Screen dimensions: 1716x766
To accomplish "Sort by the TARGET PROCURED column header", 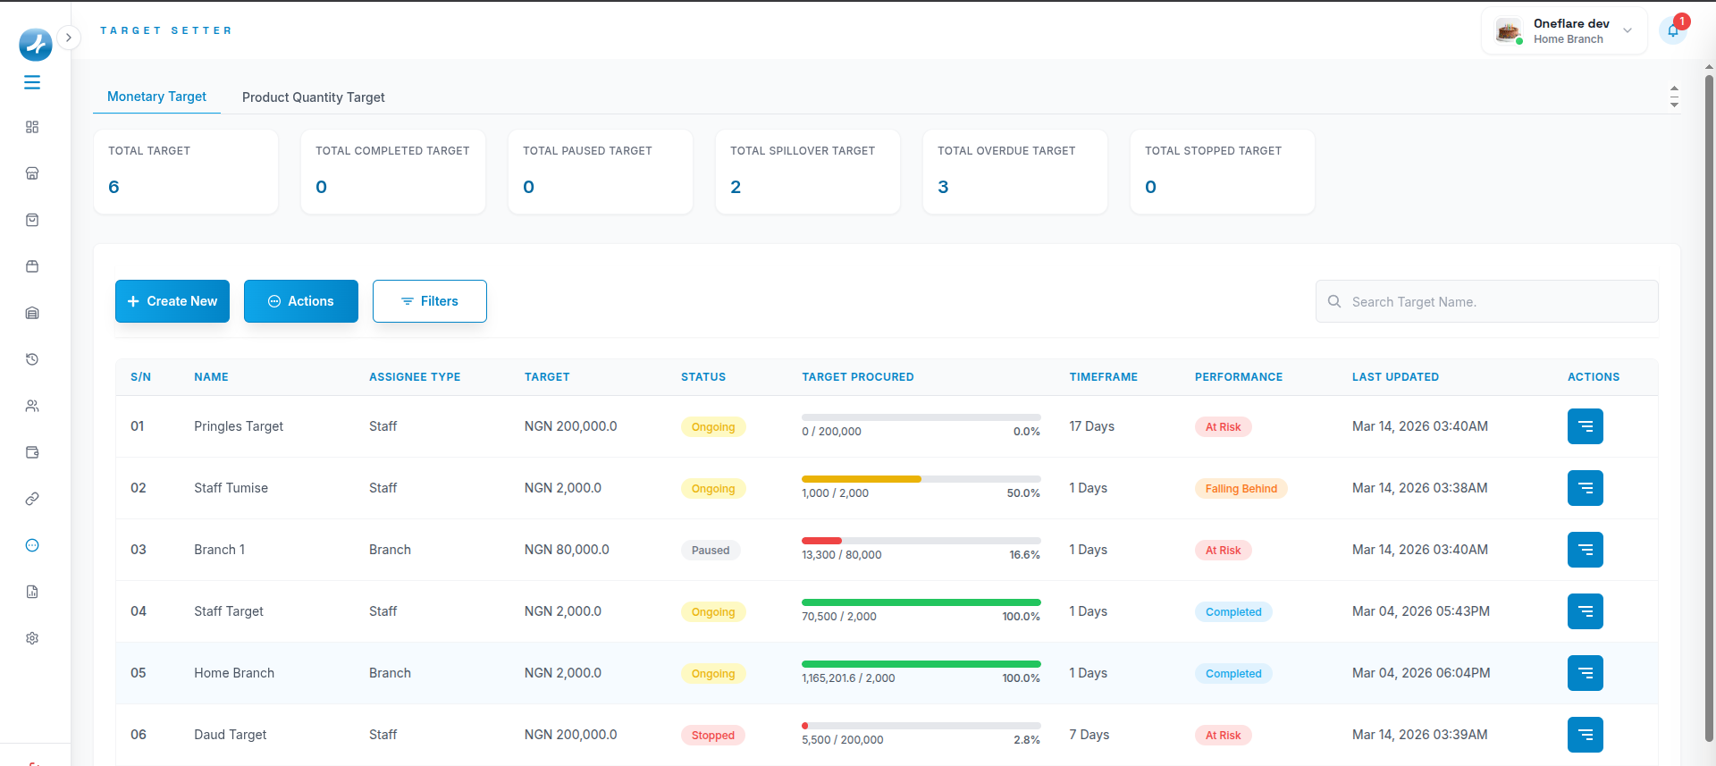I will (x=858, y=377).
